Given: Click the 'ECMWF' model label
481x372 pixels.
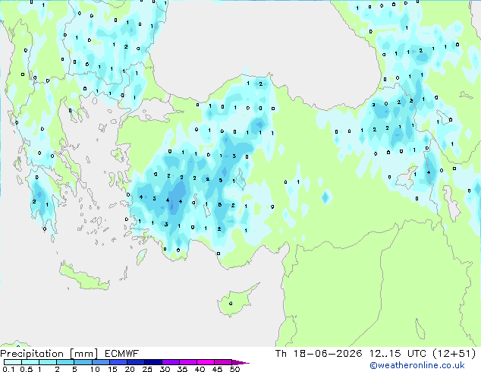Looking at the screenshot, I should pos(122,354).
